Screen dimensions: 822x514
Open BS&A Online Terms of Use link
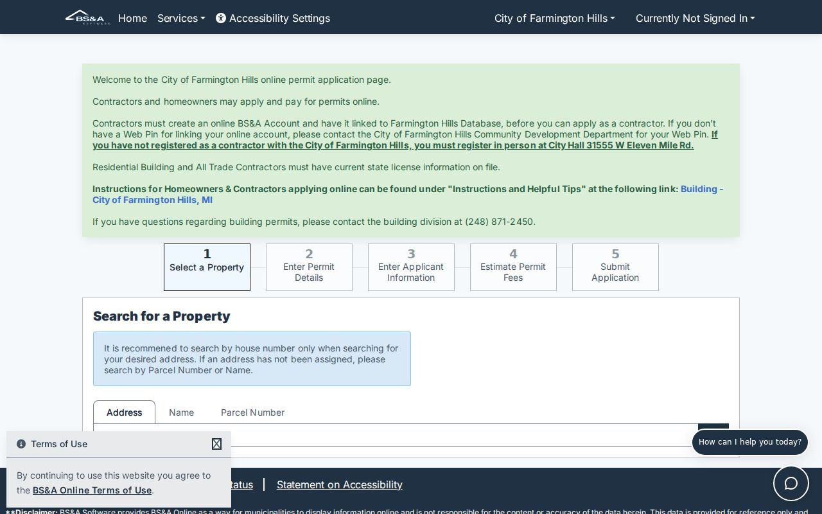coord(92,490)
